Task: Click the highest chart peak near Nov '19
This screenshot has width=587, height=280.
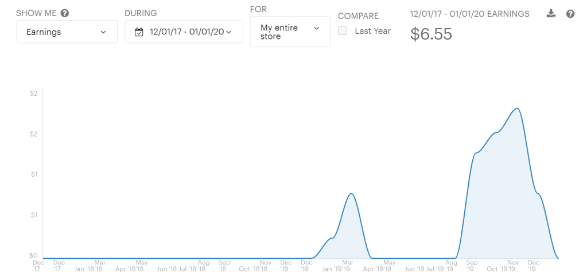Action: (x=518, y=108)
